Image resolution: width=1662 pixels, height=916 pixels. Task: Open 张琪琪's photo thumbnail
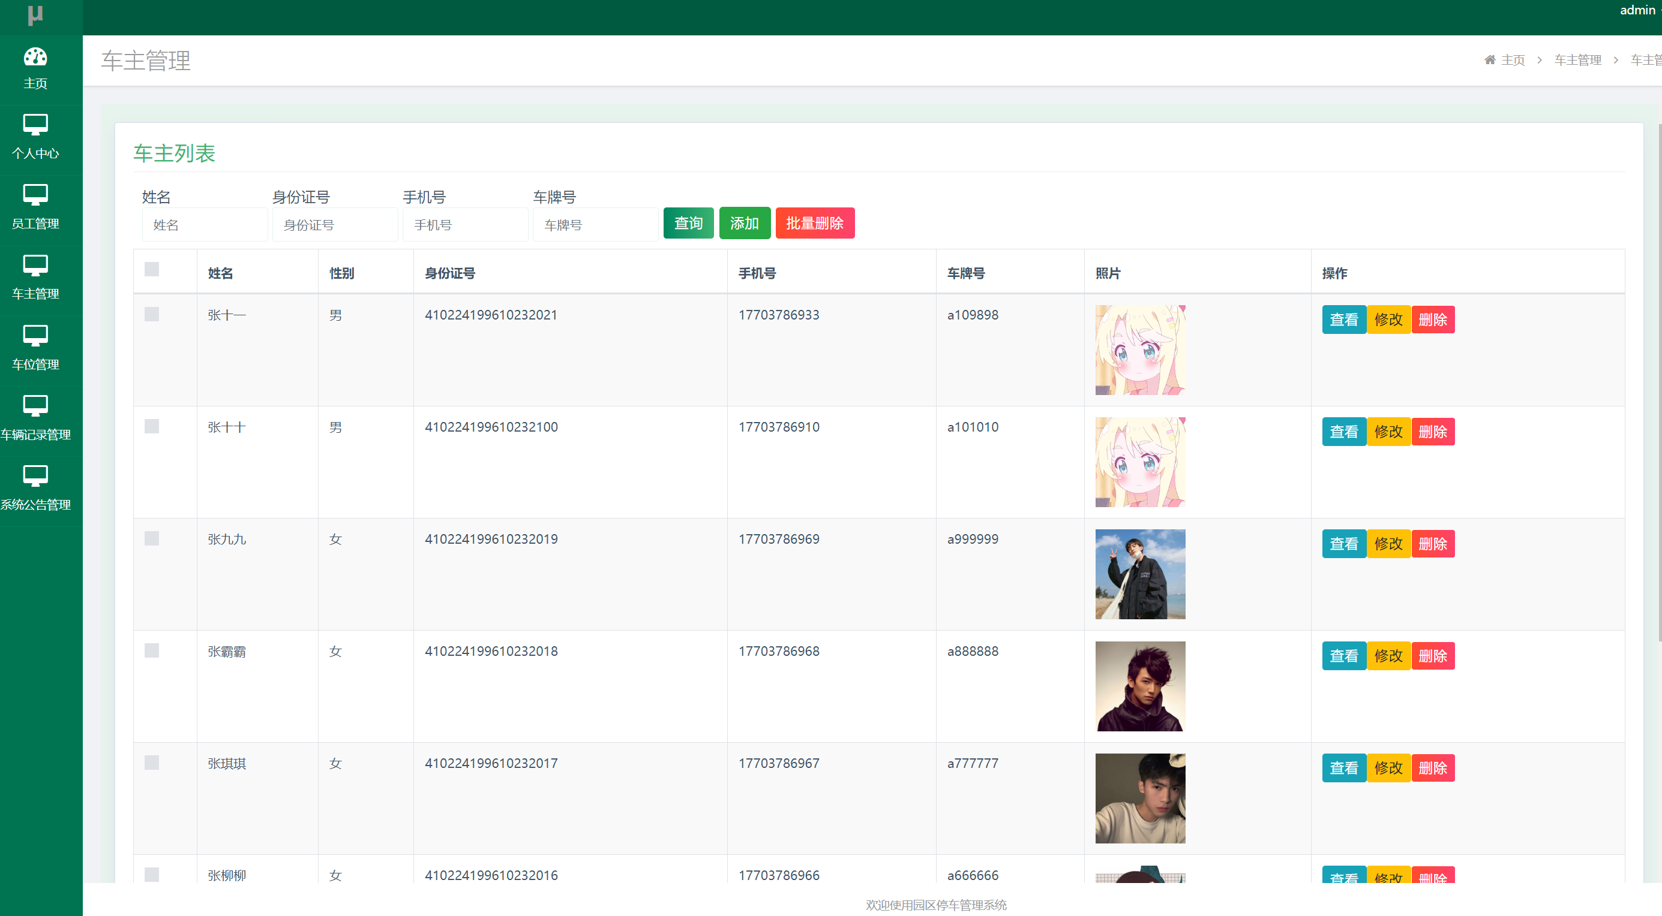[x=1140, y=799]
